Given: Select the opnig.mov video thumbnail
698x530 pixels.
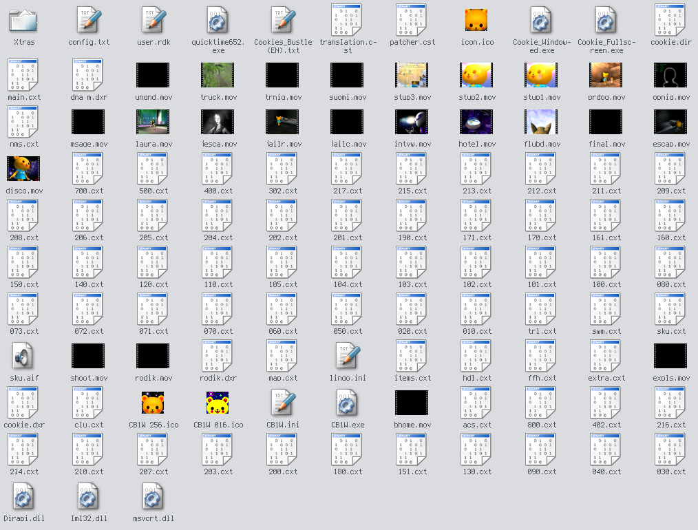Looking at the screenshot, I should coord(671,75).
